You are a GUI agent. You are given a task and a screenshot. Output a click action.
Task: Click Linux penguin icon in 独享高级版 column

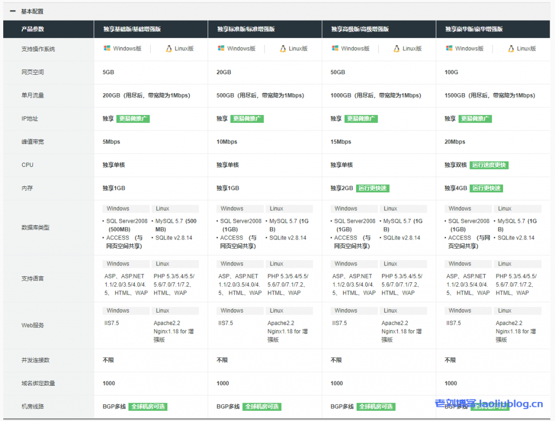click(x=397, y=48)
